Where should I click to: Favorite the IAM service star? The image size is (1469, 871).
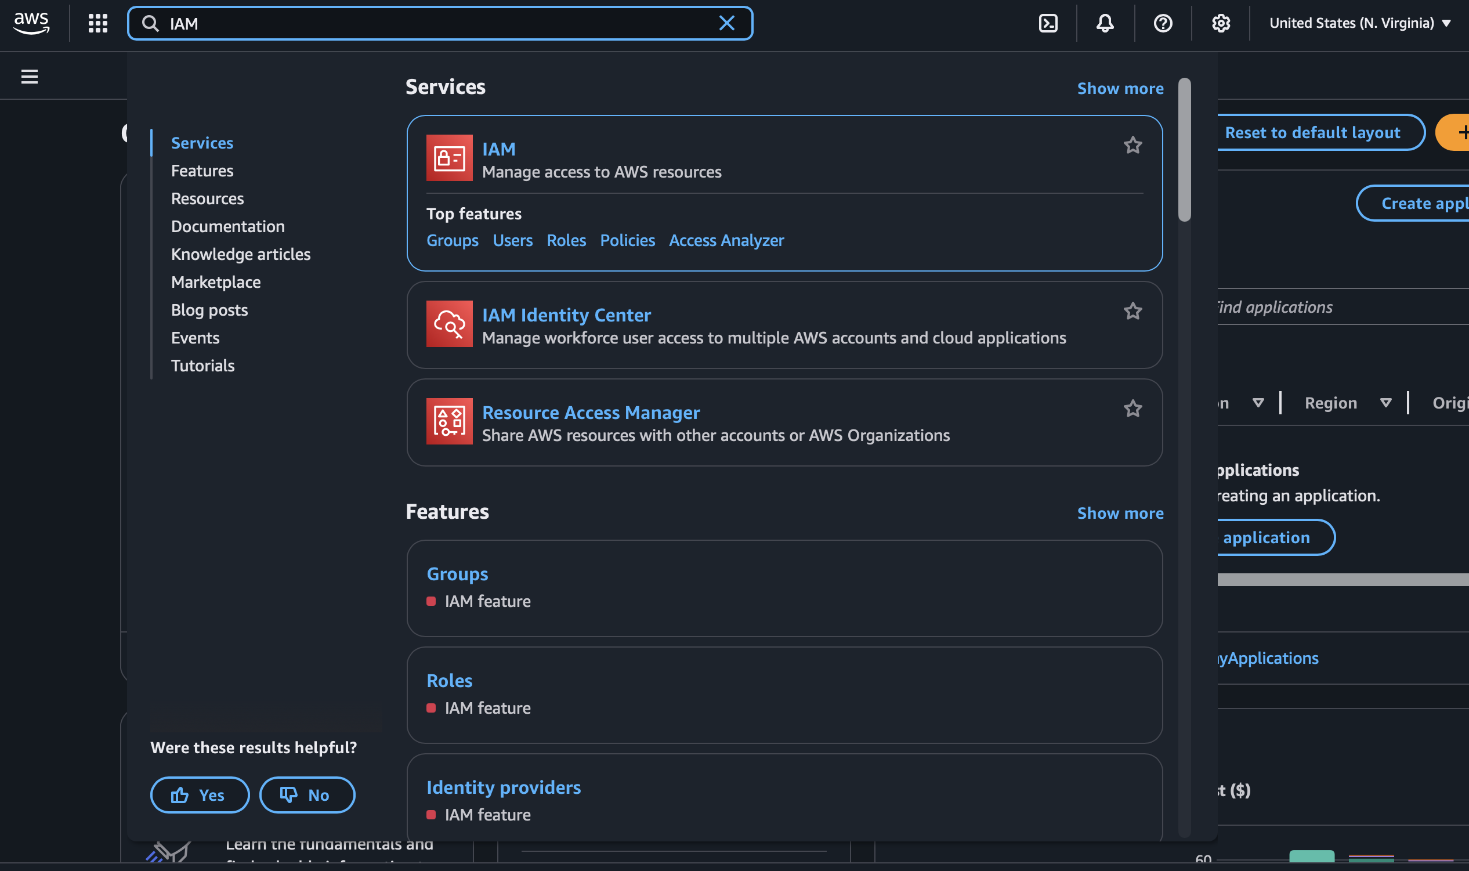pos(1132,145)
